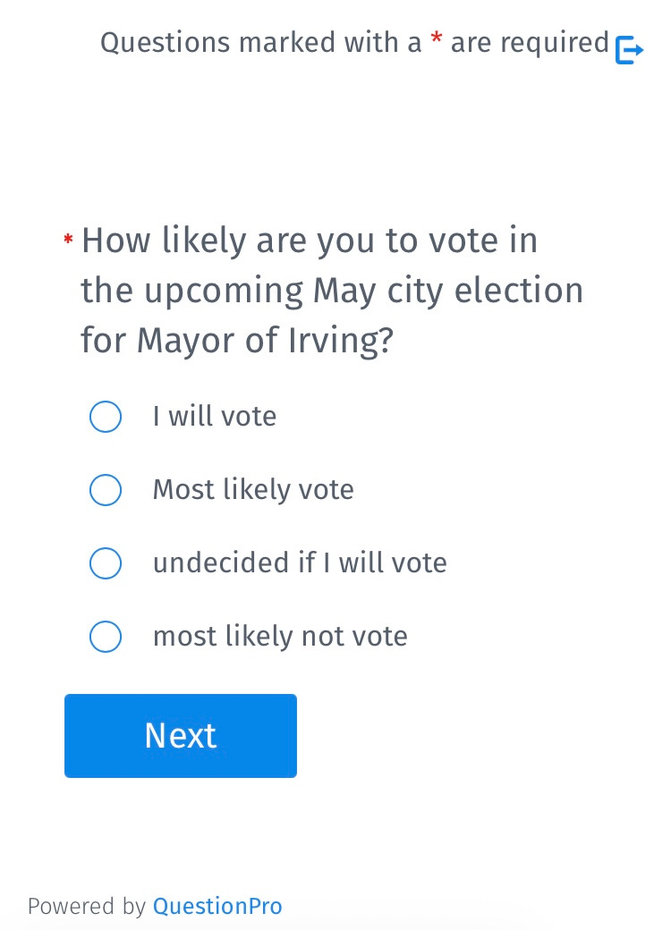Click the "I will vote" answer label text

coord(215,417)
